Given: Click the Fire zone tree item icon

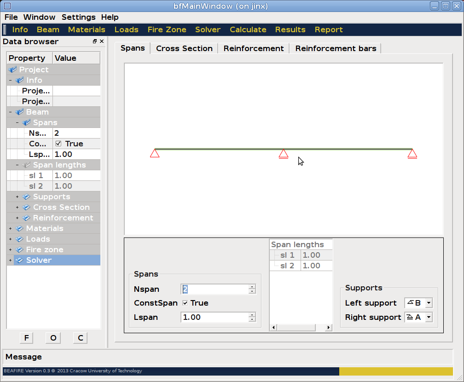Looking at the screenshot, I should [x=19, y=250].
